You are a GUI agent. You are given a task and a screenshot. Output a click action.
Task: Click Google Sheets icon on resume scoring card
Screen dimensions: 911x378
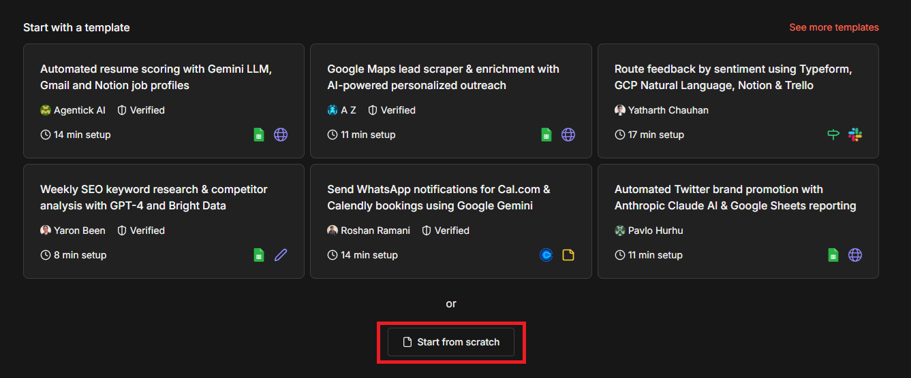(259, 135)
